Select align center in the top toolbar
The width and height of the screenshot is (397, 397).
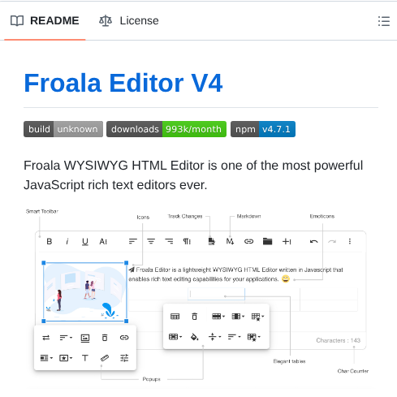151,241
